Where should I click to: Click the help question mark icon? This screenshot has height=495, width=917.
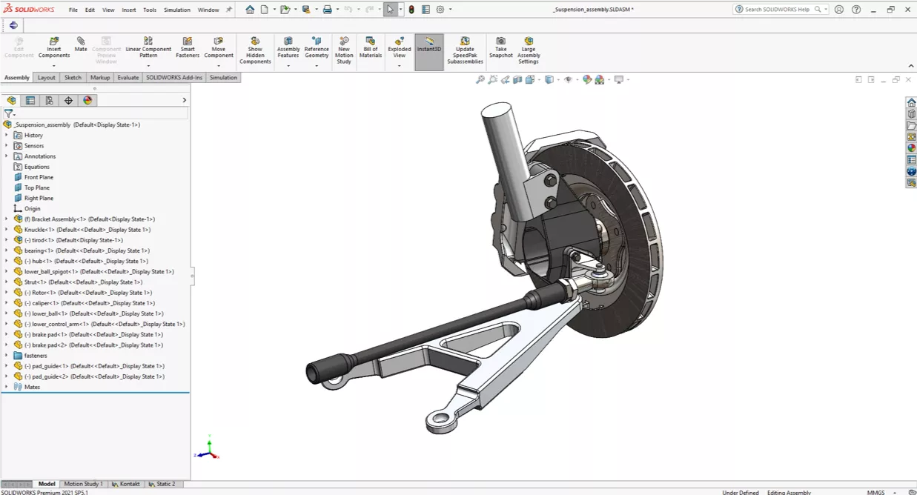coord(855,10)
